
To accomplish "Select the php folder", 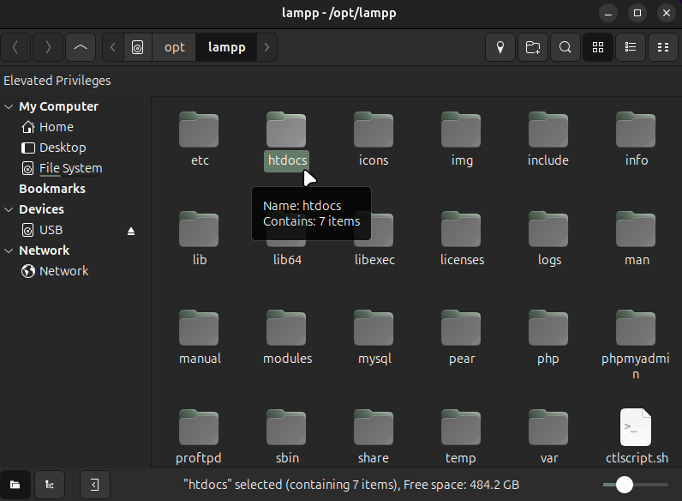I will [548, 338].
